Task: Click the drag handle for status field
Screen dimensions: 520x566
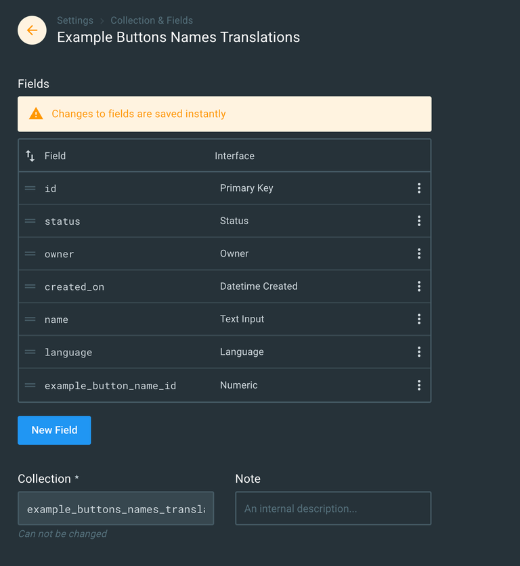Action: (x=30, y=221)
